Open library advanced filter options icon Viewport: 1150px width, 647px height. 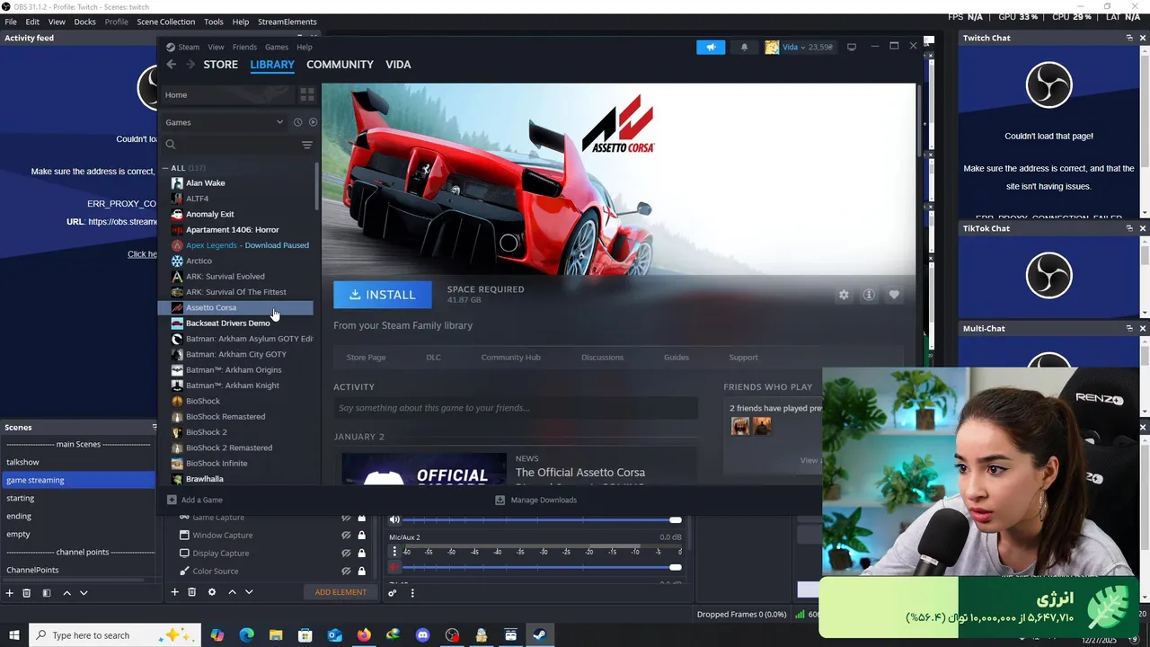[x=307, y=145]
